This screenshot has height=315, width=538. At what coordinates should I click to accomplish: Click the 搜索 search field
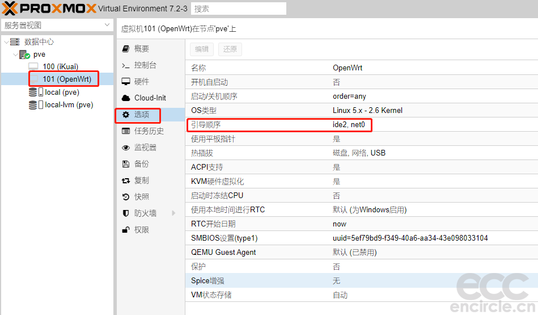[238, 9]
